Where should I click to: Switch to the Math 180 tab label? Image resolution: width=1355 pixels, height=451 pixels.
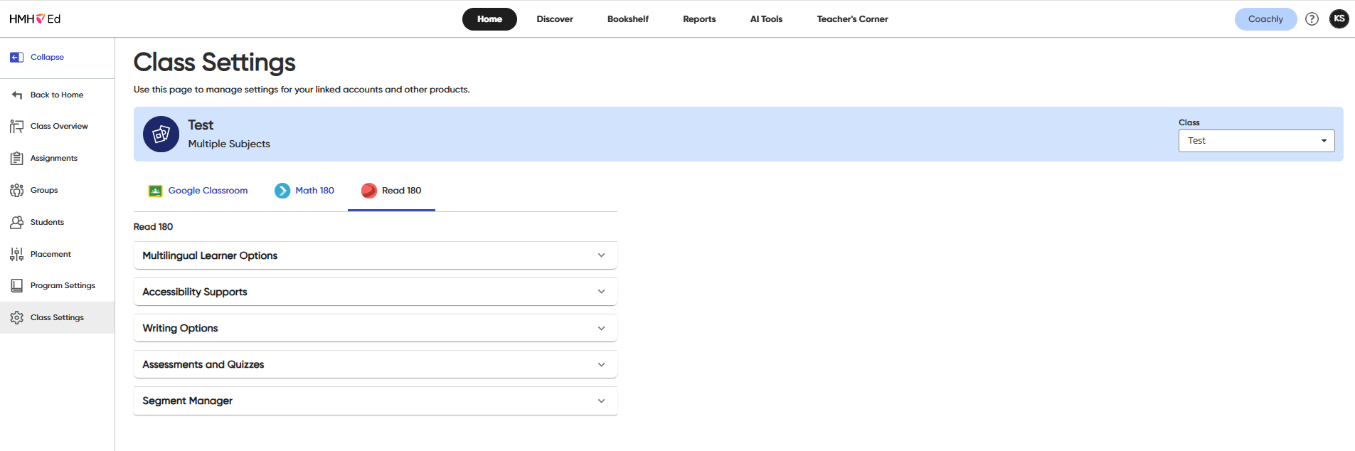[x=314, y=191]
